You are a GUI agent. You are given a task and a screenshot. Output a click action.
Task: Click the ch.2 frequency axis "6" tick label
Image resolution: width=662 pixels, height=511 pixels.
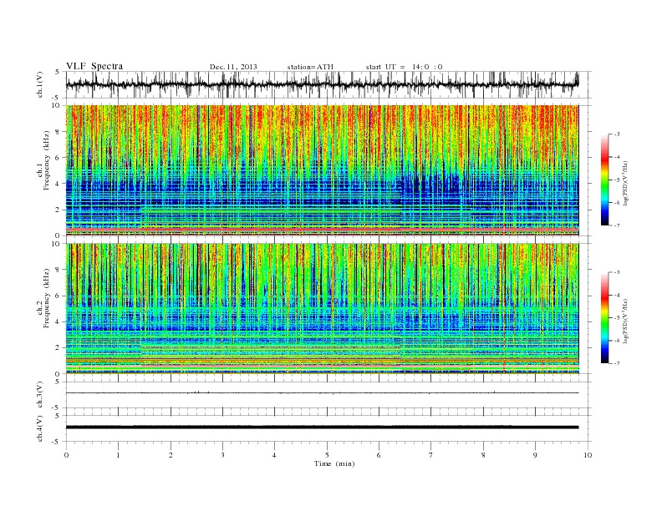[x=59, y=296]
